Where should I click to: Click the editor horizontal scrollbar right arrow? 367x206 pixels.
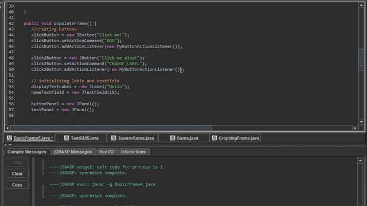[x=356, y=128]
